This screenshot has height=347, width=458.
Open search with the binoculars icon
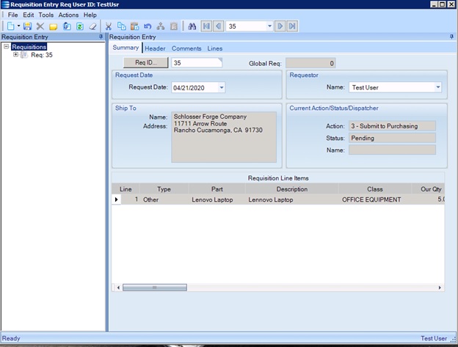tap(192, 26)
